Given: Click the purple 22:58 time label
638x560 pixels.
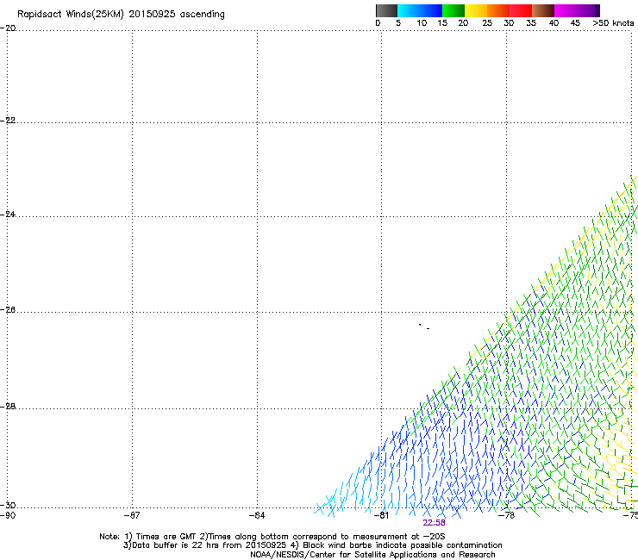Looking at the screenshot, I should (x=434, y=523).
